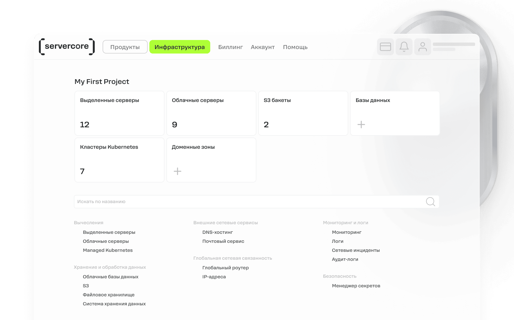Open the Выделенные серверы card
The image size is (514, 320).
119,113
